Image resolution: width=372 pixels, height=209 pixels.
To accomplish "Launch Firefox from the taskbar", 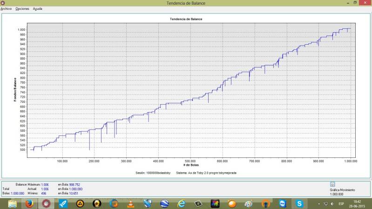I will pos(29,203).
